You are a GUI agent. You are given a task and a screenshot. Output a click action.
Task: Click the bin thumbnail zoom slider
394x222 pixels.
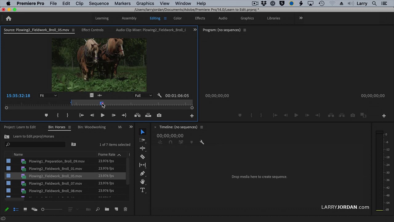[x=52, y=209]
